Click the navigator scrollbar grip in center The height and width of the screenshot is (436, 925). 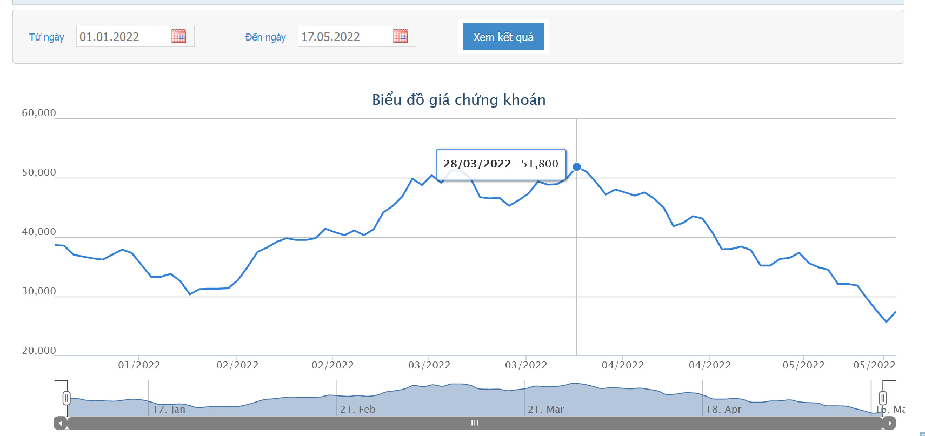tap(475, 423)
